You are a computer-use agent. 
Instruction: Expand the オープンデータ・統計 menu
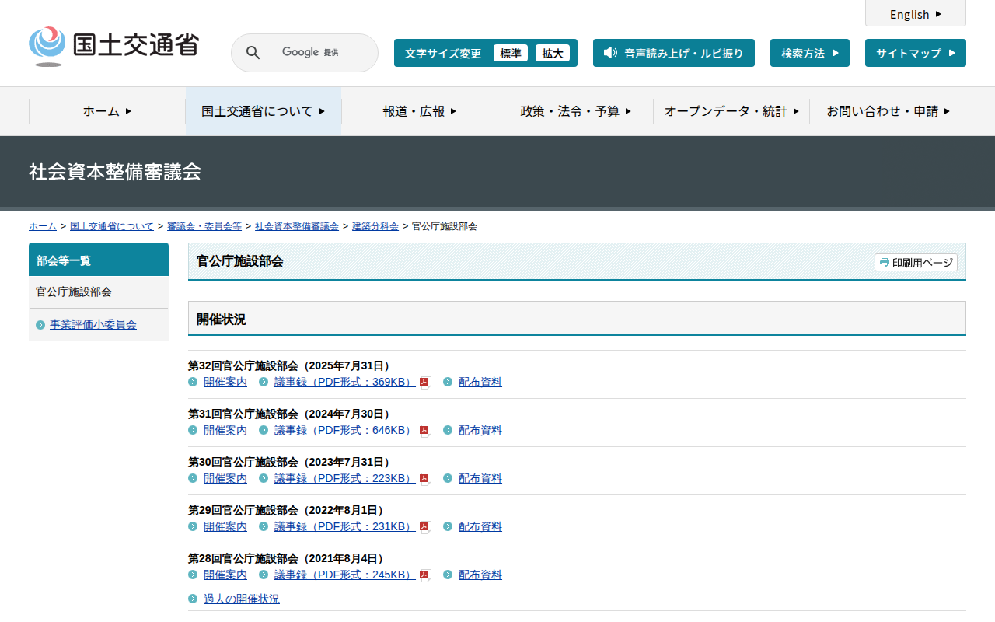[x=731, y=111]
